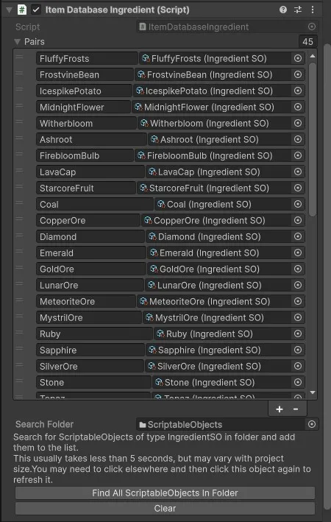Open object picker for Witherbloom row
The width and height of the screenshot is (331, 522).
point(298,123)
